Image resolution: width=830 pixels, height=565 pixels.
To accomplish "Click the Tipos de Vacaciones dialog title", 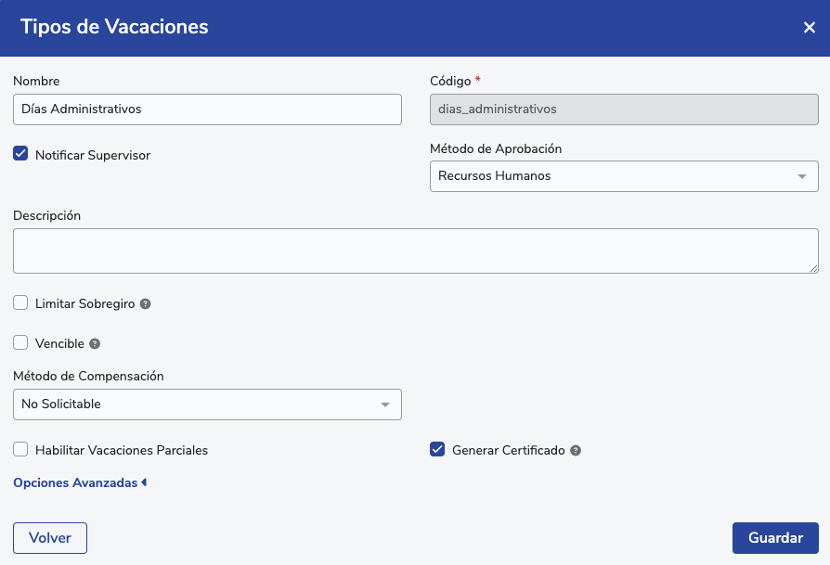I will [114, 27].
